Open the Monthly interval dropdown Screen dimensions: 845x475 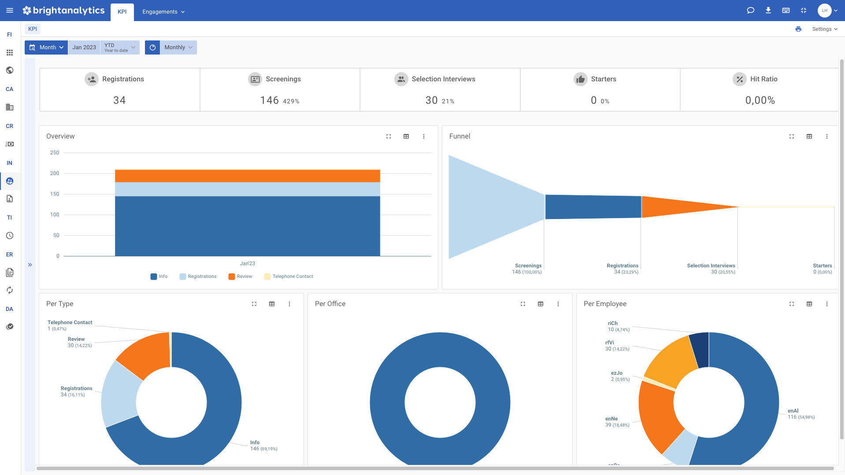click(178, 47)
